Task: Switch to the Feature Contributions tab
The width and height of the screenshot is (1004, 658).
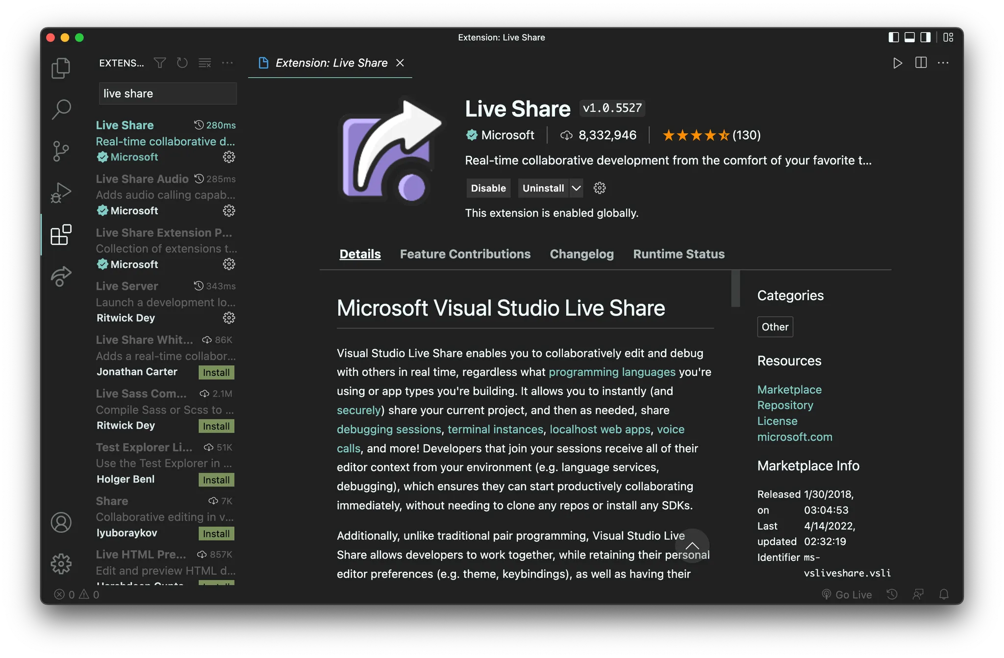Action: coord(465,254)
